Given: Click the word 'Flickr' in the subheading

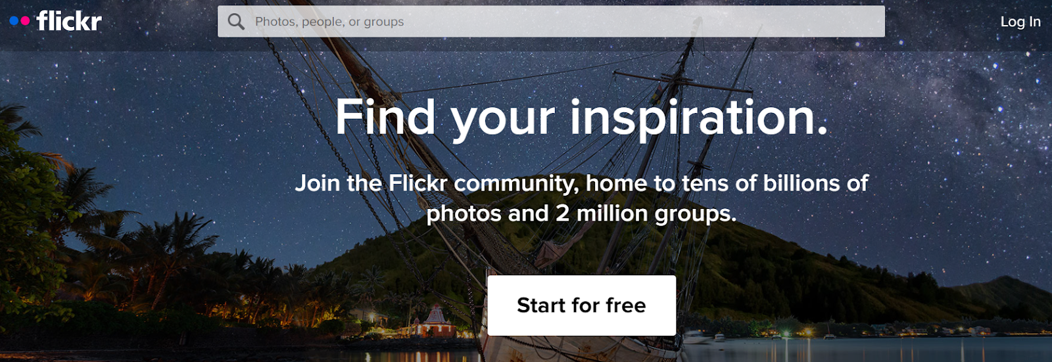Looking at the screenshot, I should (418, 183).
